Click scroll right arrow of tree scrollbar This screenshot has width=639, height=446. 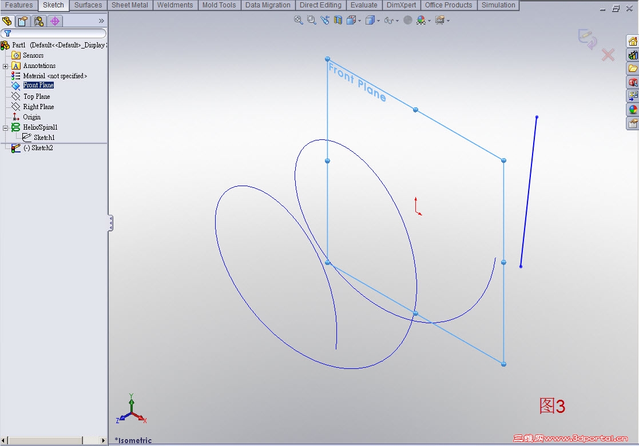coord(103,440)
